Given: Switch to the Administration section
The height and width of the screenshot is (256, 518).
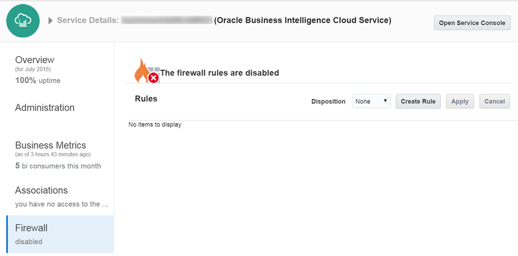Looking at the screenshot, I should pos(45,107).
